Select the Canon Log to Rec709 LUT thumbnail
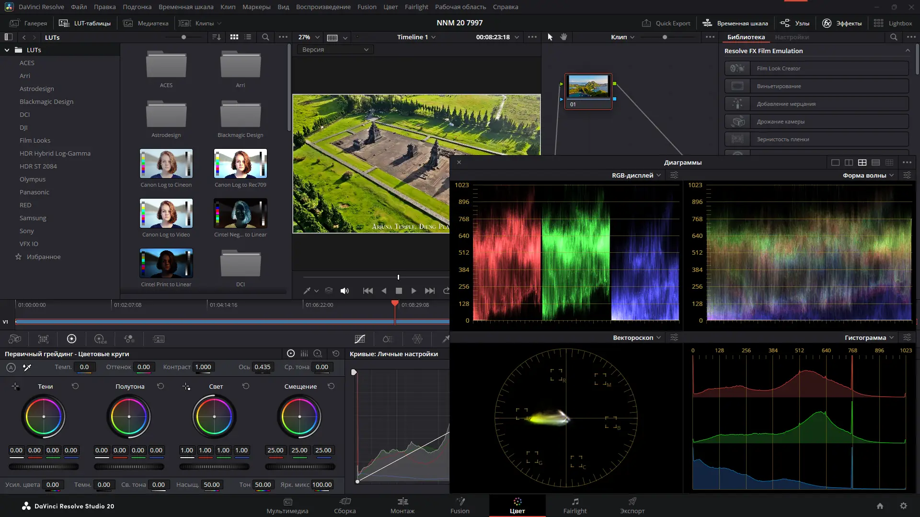920x517 pixels. click(241, 163)
